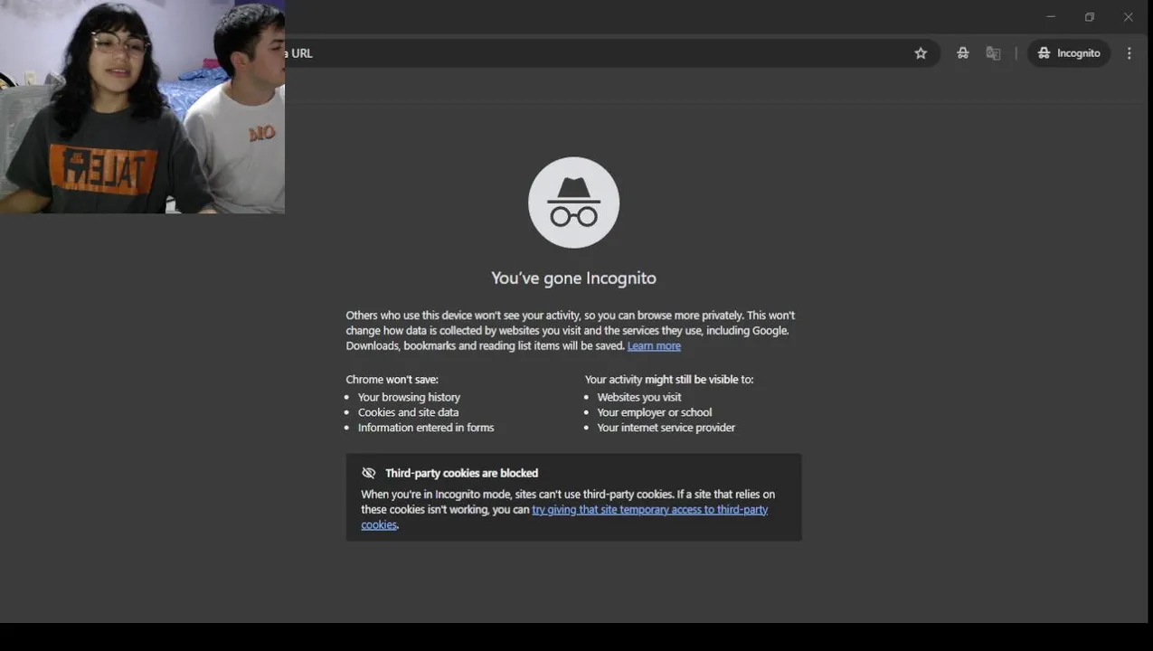Click the webcam overlay thumbnail

[142, 107]
